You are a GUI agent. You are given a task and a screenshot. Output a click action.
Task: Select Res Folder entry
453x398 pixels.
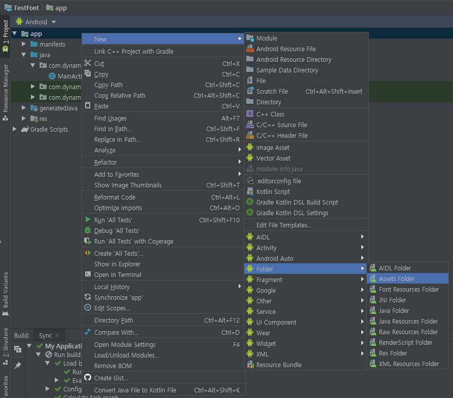tap(407, 353)
